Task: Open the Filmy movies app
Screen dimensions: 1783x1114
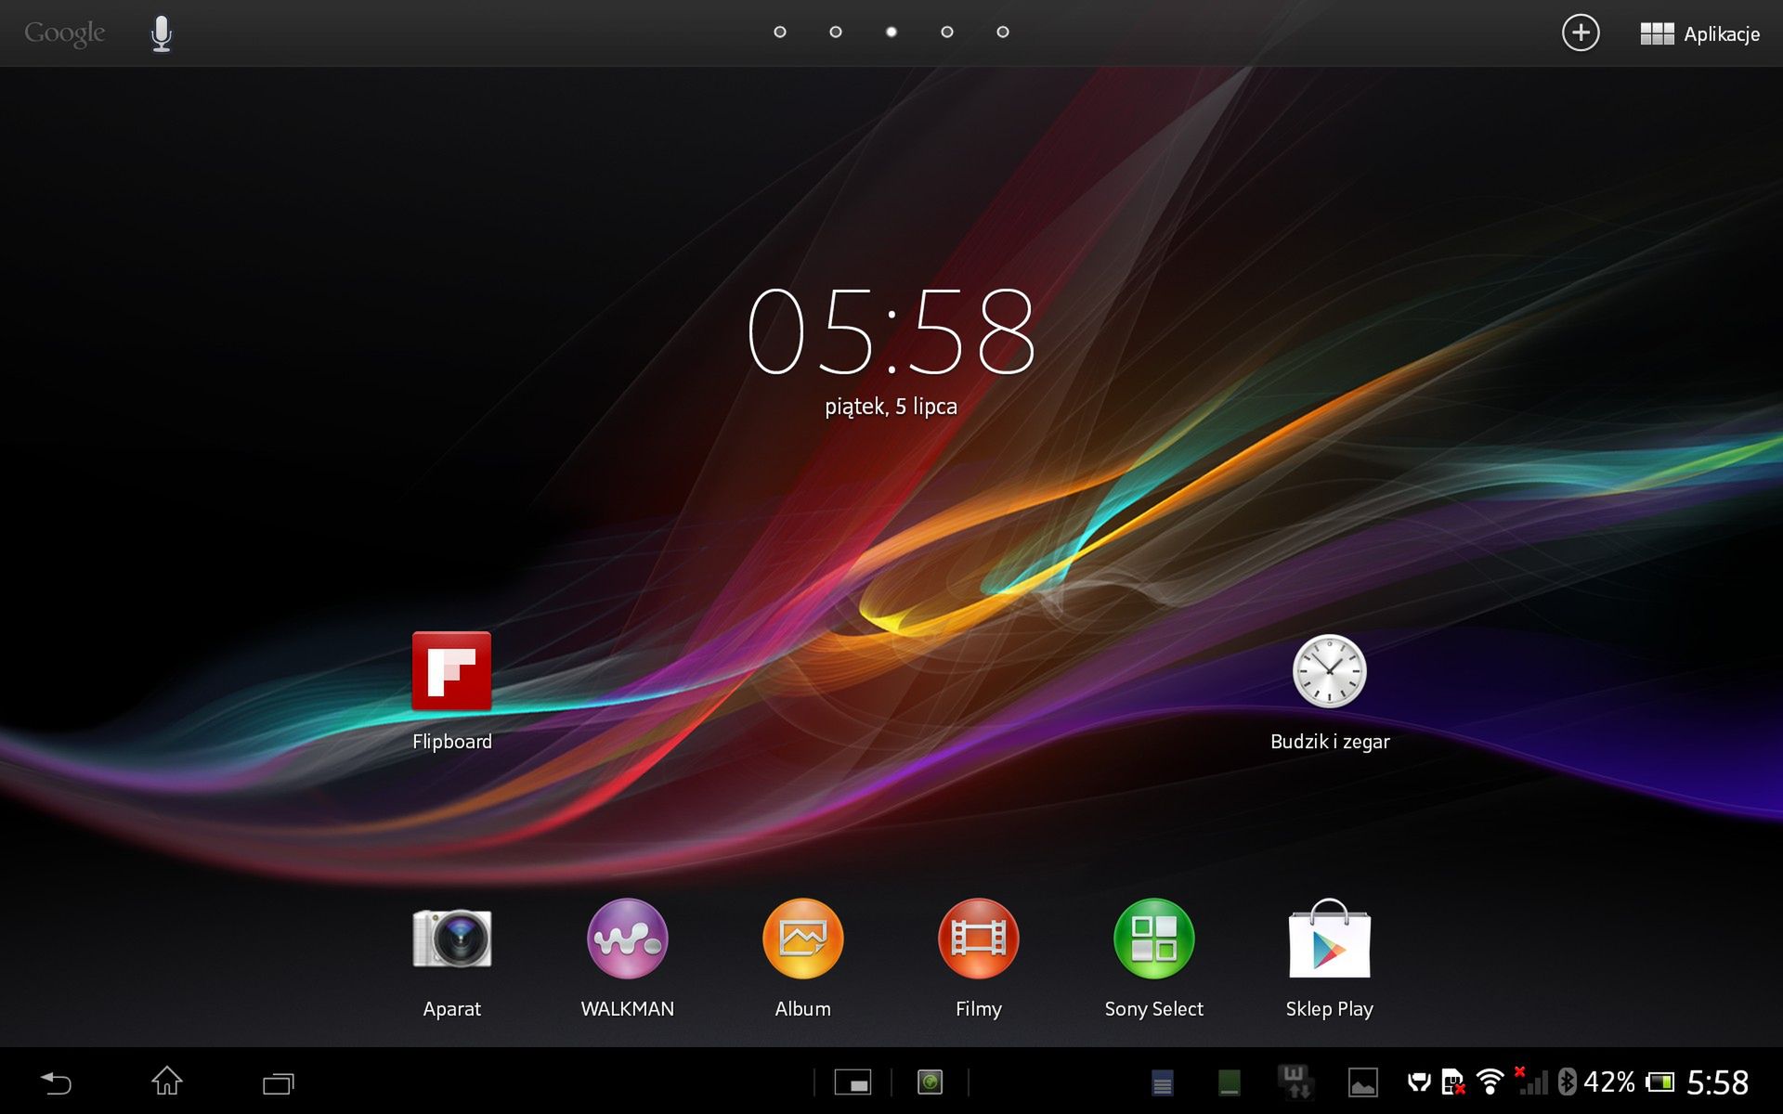Action: tap(978, 939)
